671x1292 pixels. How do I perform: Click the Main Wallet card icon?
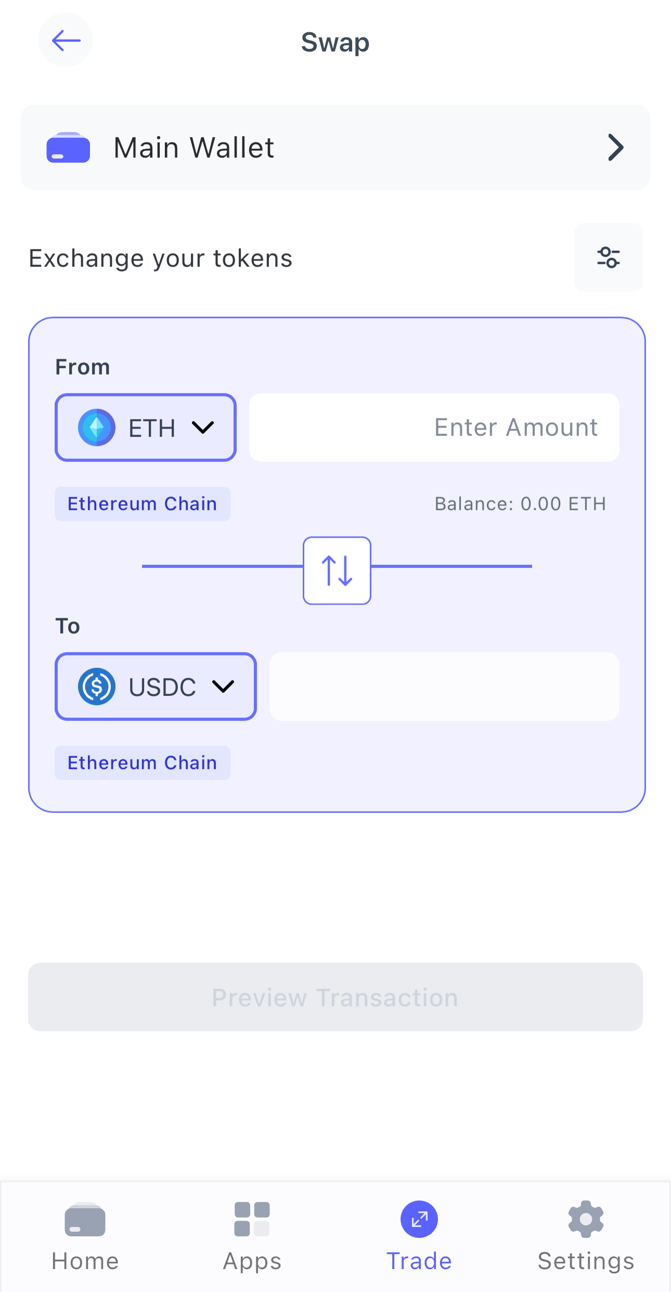tap(68, 147)
